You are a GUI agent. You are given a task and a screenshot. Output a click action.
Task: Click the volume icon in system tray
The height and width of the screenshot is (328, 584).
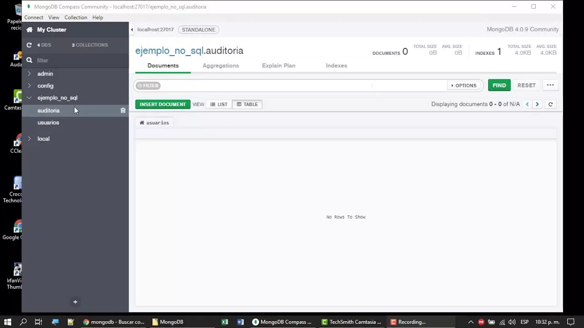click(x=512, y=322)
